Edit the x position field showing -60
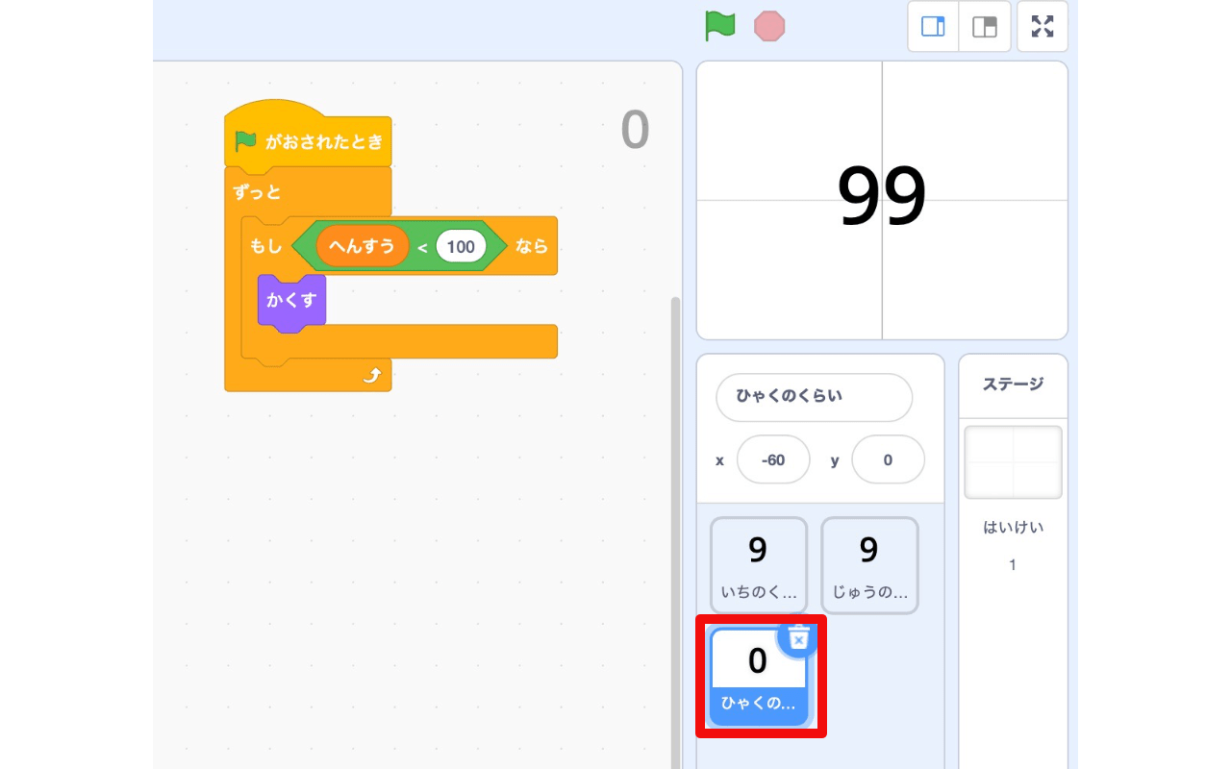The width and height of the screenshot is (1231, 769). pos(773,459)
